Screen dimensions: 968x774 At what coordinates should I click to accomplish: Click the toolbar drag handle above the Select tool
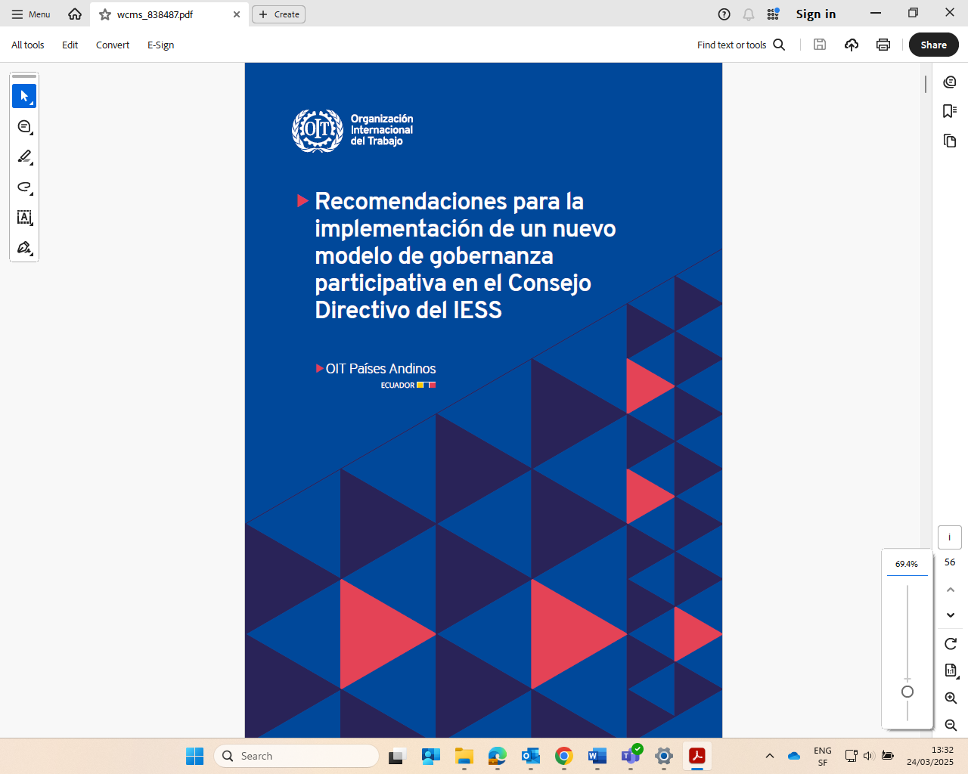pyautogui.click(x=24, y=76)
